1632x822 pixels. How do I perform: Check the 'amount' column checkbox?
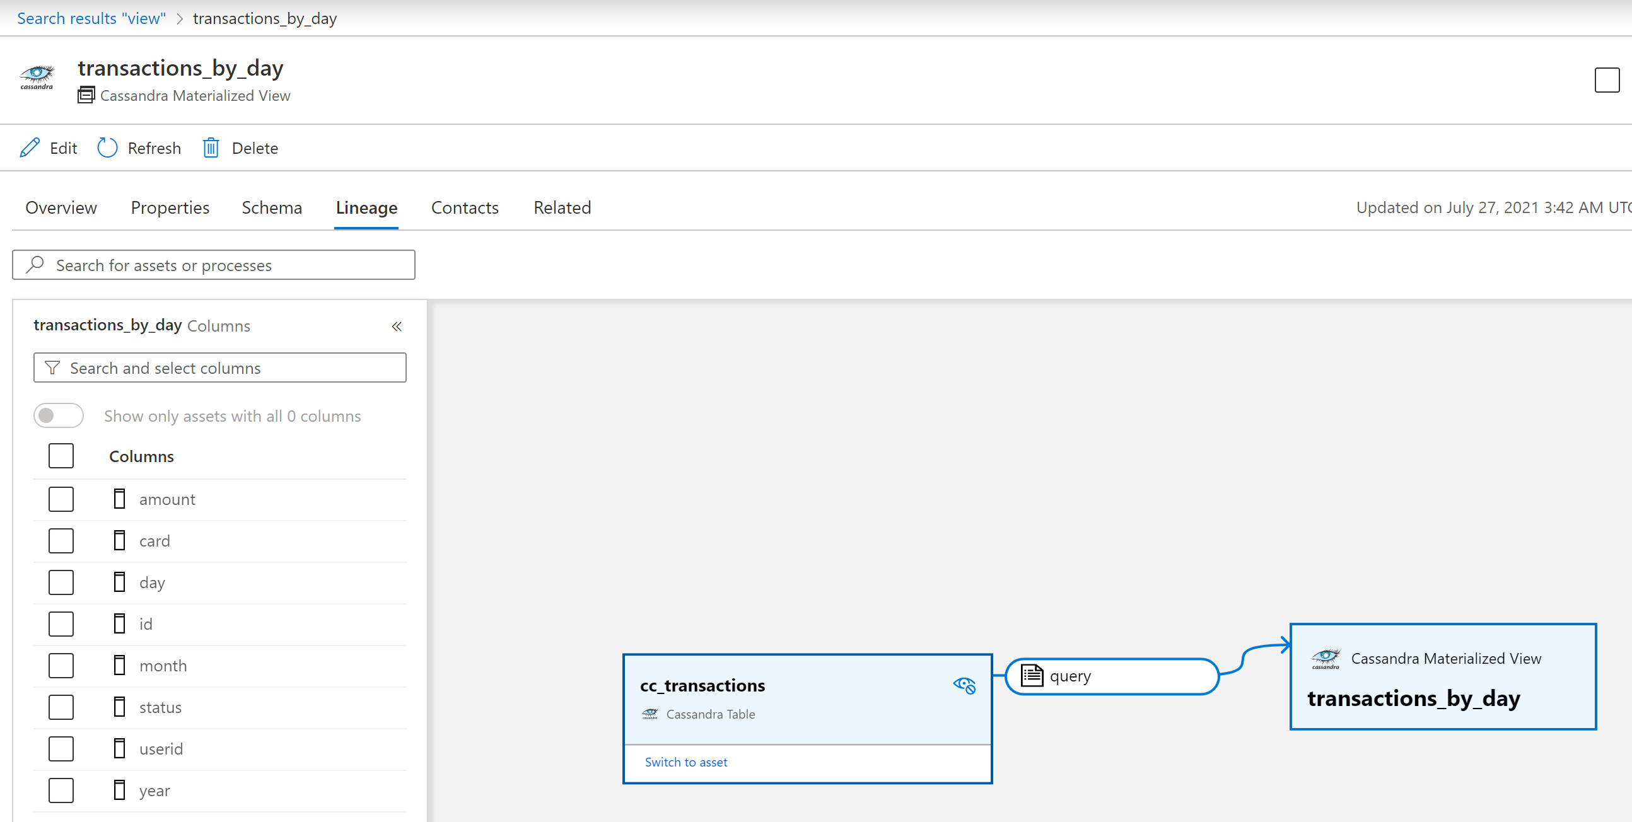[x=61, y=498]
